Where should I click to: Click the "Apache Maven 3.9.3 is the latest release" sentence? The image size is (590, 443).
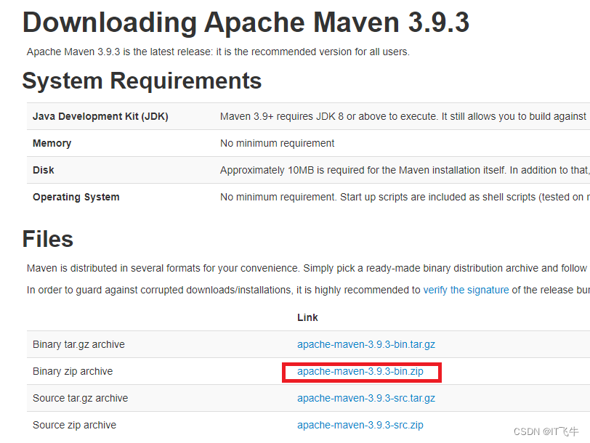pos(218,52)
